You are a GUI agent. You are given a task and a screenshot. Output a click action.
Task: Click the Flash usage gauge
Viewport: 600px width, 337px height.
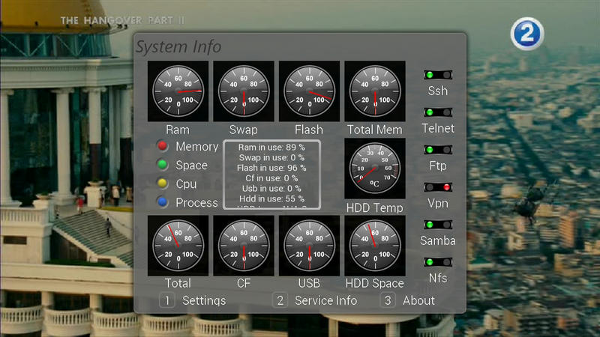click(309, 91)
